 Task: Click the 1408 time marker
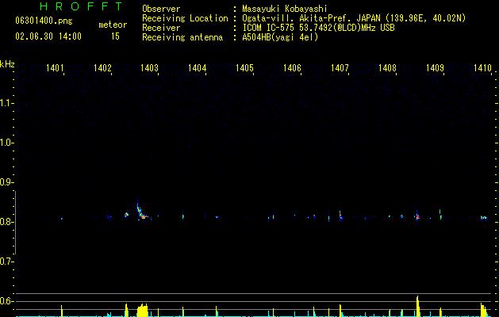(x=387, y=68)
